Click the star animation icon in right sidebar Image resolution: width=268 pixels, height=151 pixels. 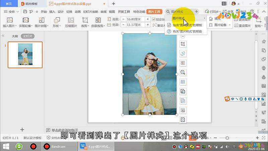[x=264, y=41]
